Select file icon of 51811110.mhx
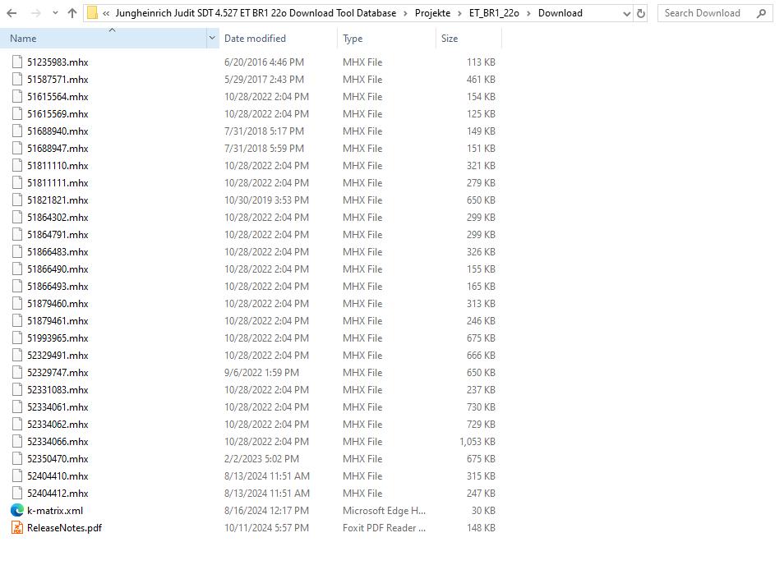Viewport: 784px width, 565px height. pyautogui.click(x=17, y=165)
